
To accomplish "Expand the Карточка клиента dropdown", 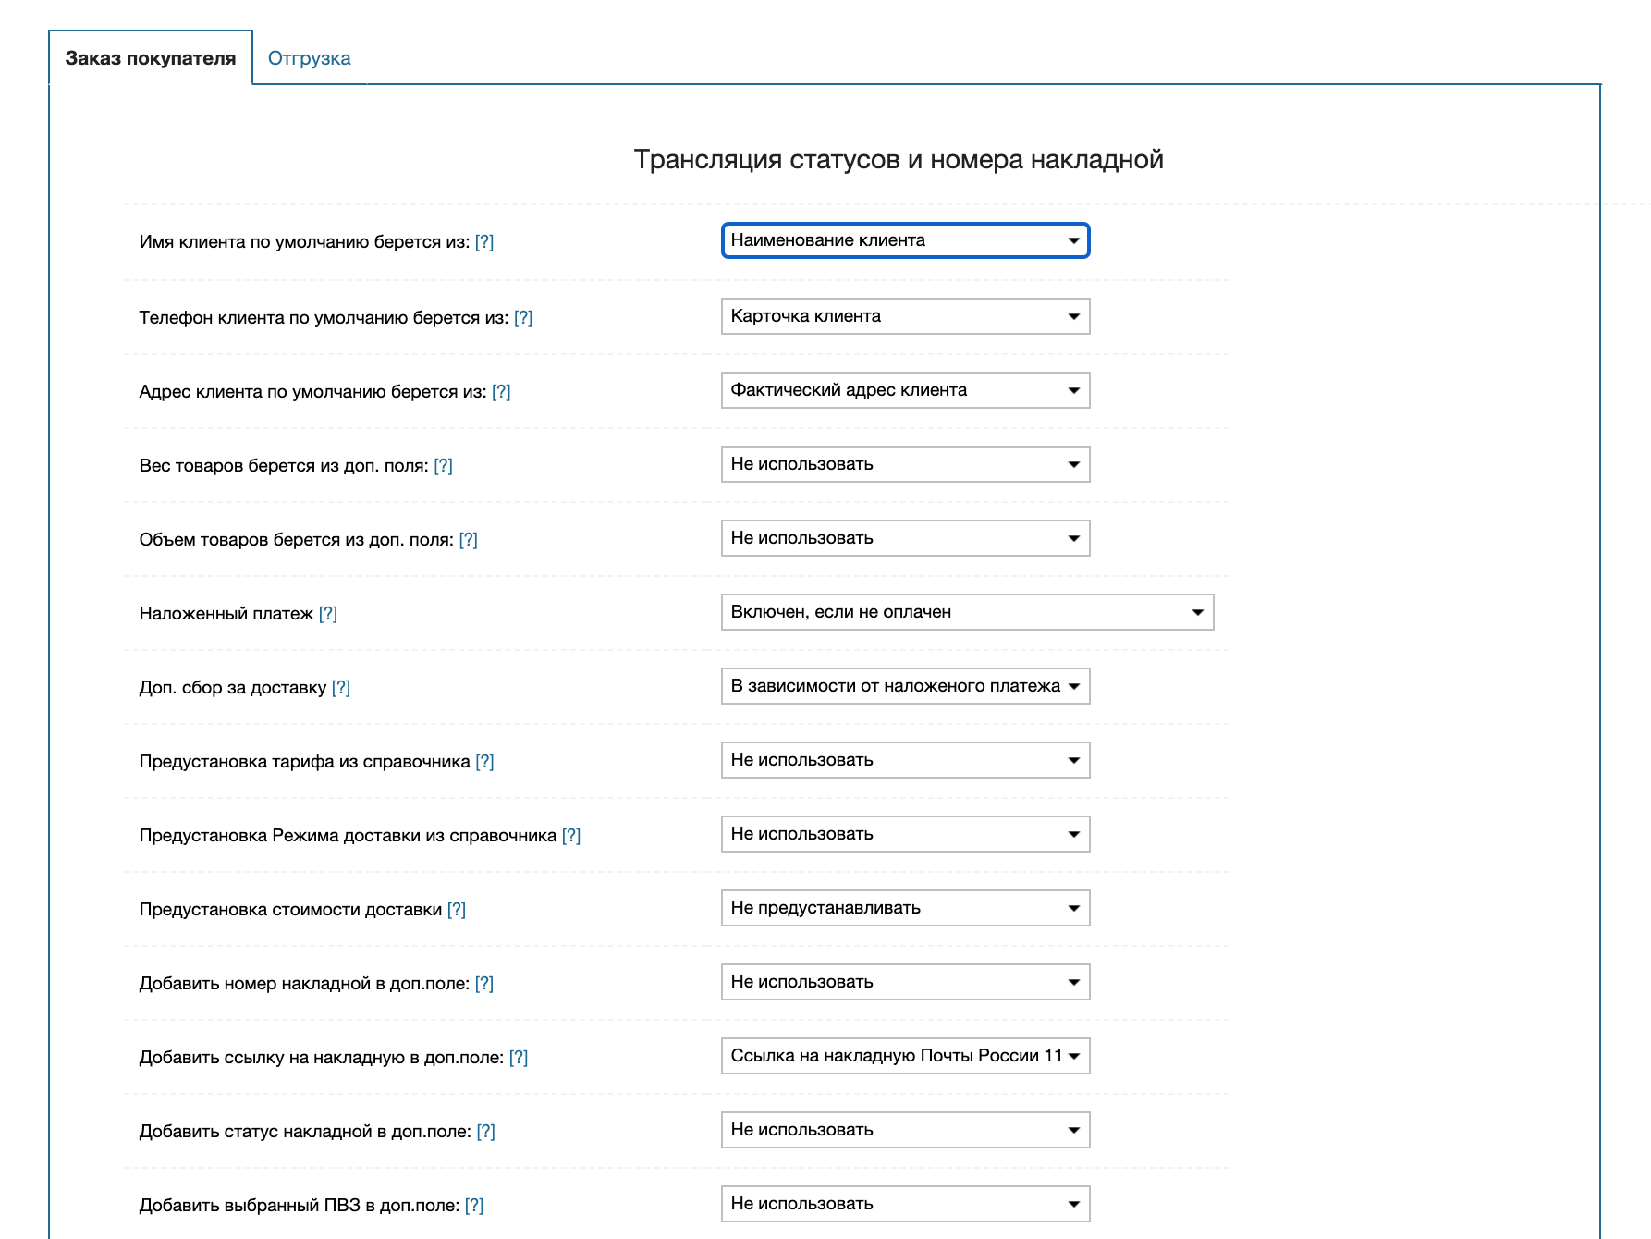I will coord(905,316).
